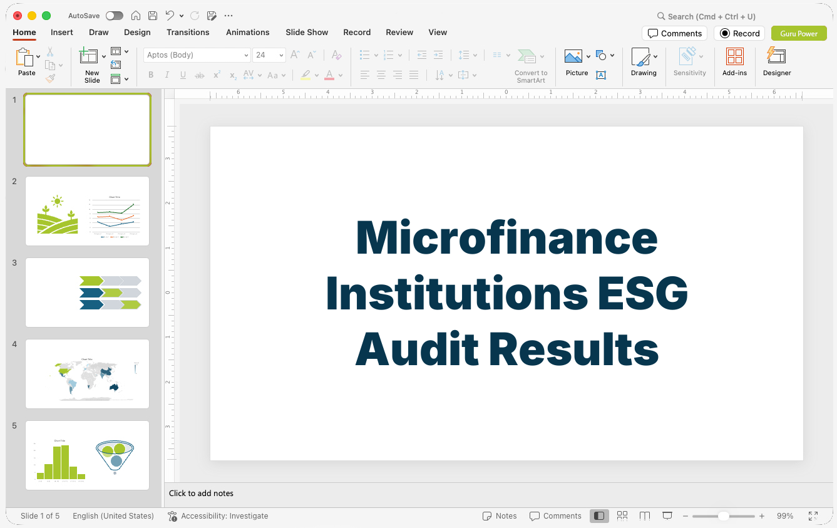The width and height of the screenshot is (837, 528).
Task: Click the Save icon in title bar
Action: click(x=153, y=16)
